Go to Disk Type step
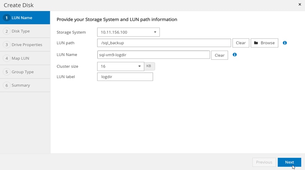 [x=25, y=31]
